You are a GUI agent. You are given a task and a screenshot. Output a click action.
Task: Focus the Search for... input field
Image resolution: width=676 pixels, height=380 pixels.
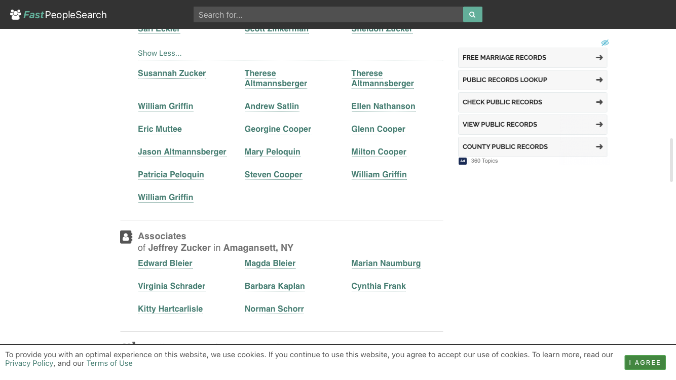[328, 15]
